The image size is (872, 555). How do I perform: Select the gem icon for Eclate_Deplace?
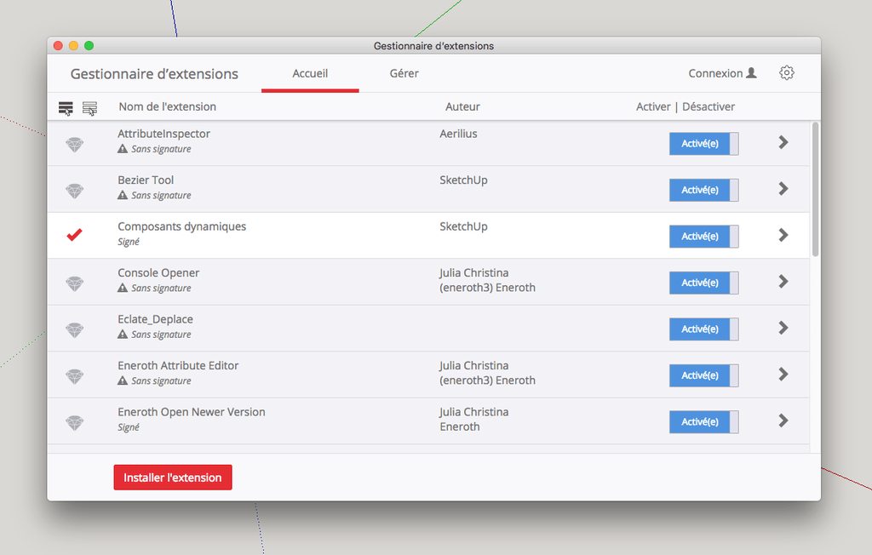75,329
